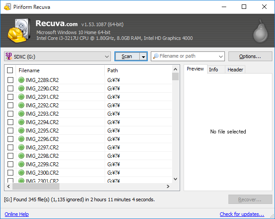Click green status dot for IMG_2300.CR2
The height and width of the screenshot is (219, 275).
21,172
